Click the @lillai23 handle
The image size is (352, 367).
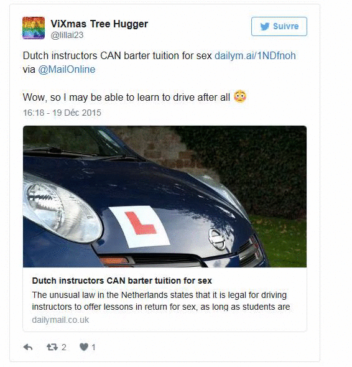67,35
